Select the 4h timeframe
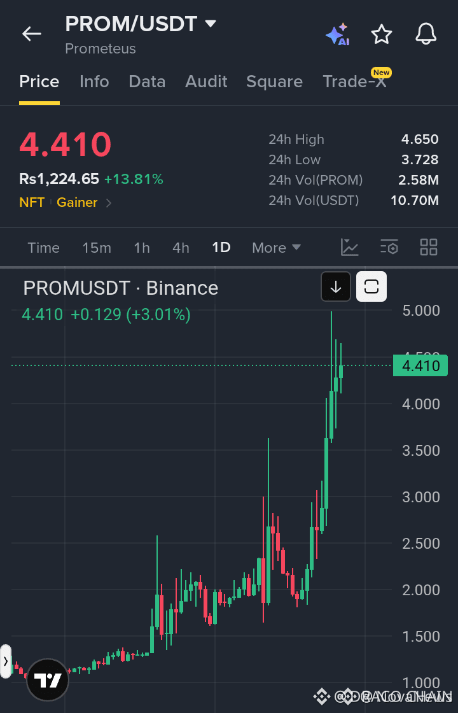458x713 pixels. coord(181,248)
